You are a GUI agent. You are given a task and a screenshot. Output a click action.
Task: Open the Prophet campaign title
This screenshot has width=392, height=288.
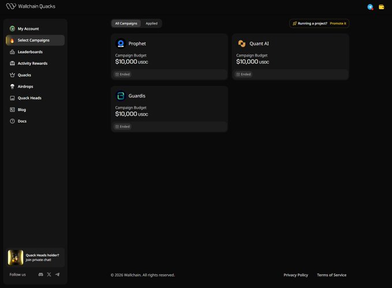(137, 43)
